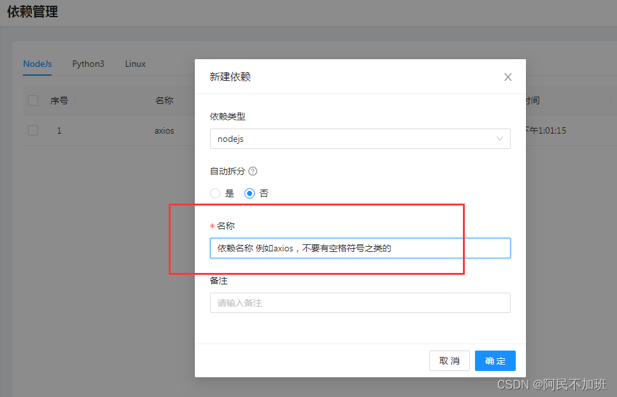Switch to the Python3 tab

[x=88, y=64]
